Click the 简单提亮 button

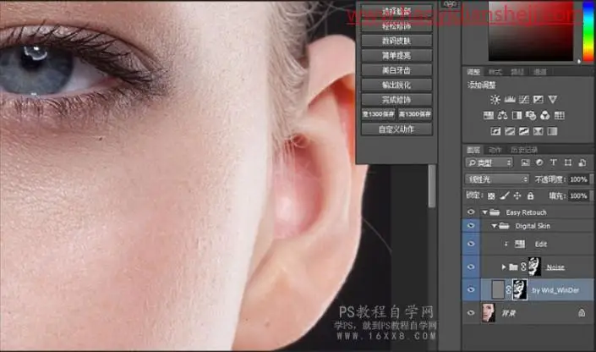[396, 56]
